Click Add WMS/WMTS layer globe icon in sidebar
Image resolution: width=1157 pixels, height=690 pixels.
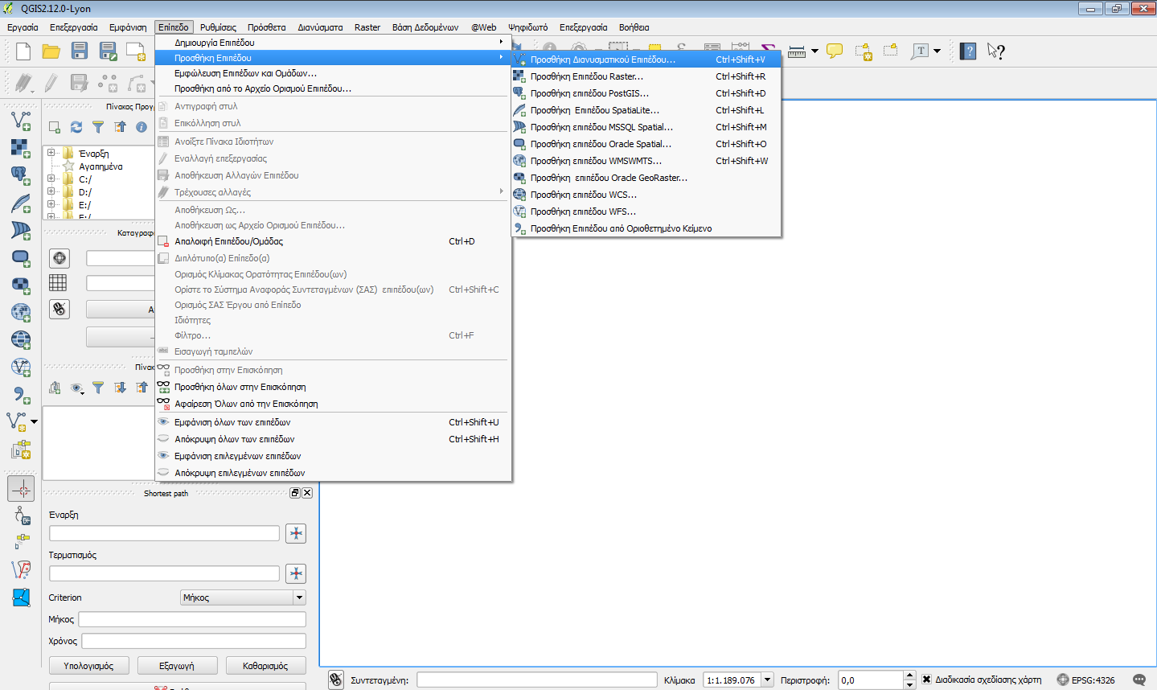[x=21, y=311]
